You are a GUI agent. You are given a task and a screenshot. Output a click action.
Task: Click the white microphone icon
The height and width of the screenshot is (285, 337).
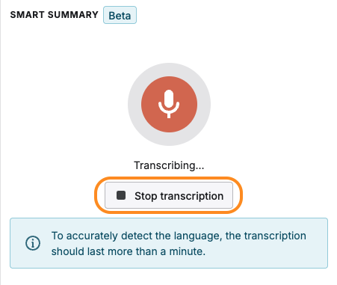click(x=169, y=104)
